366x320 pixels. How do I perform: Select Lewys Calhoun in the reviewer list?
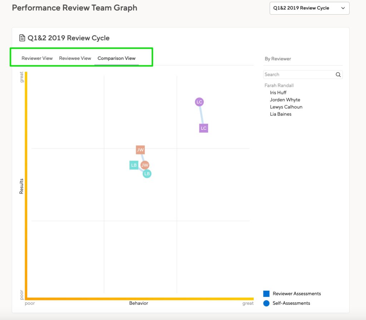tap(286, 107)
